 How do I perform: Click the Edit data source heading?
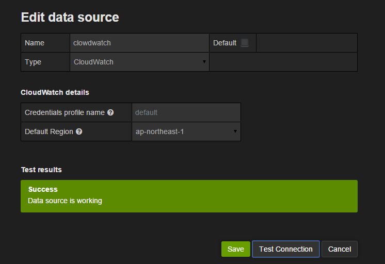point(70,17)
